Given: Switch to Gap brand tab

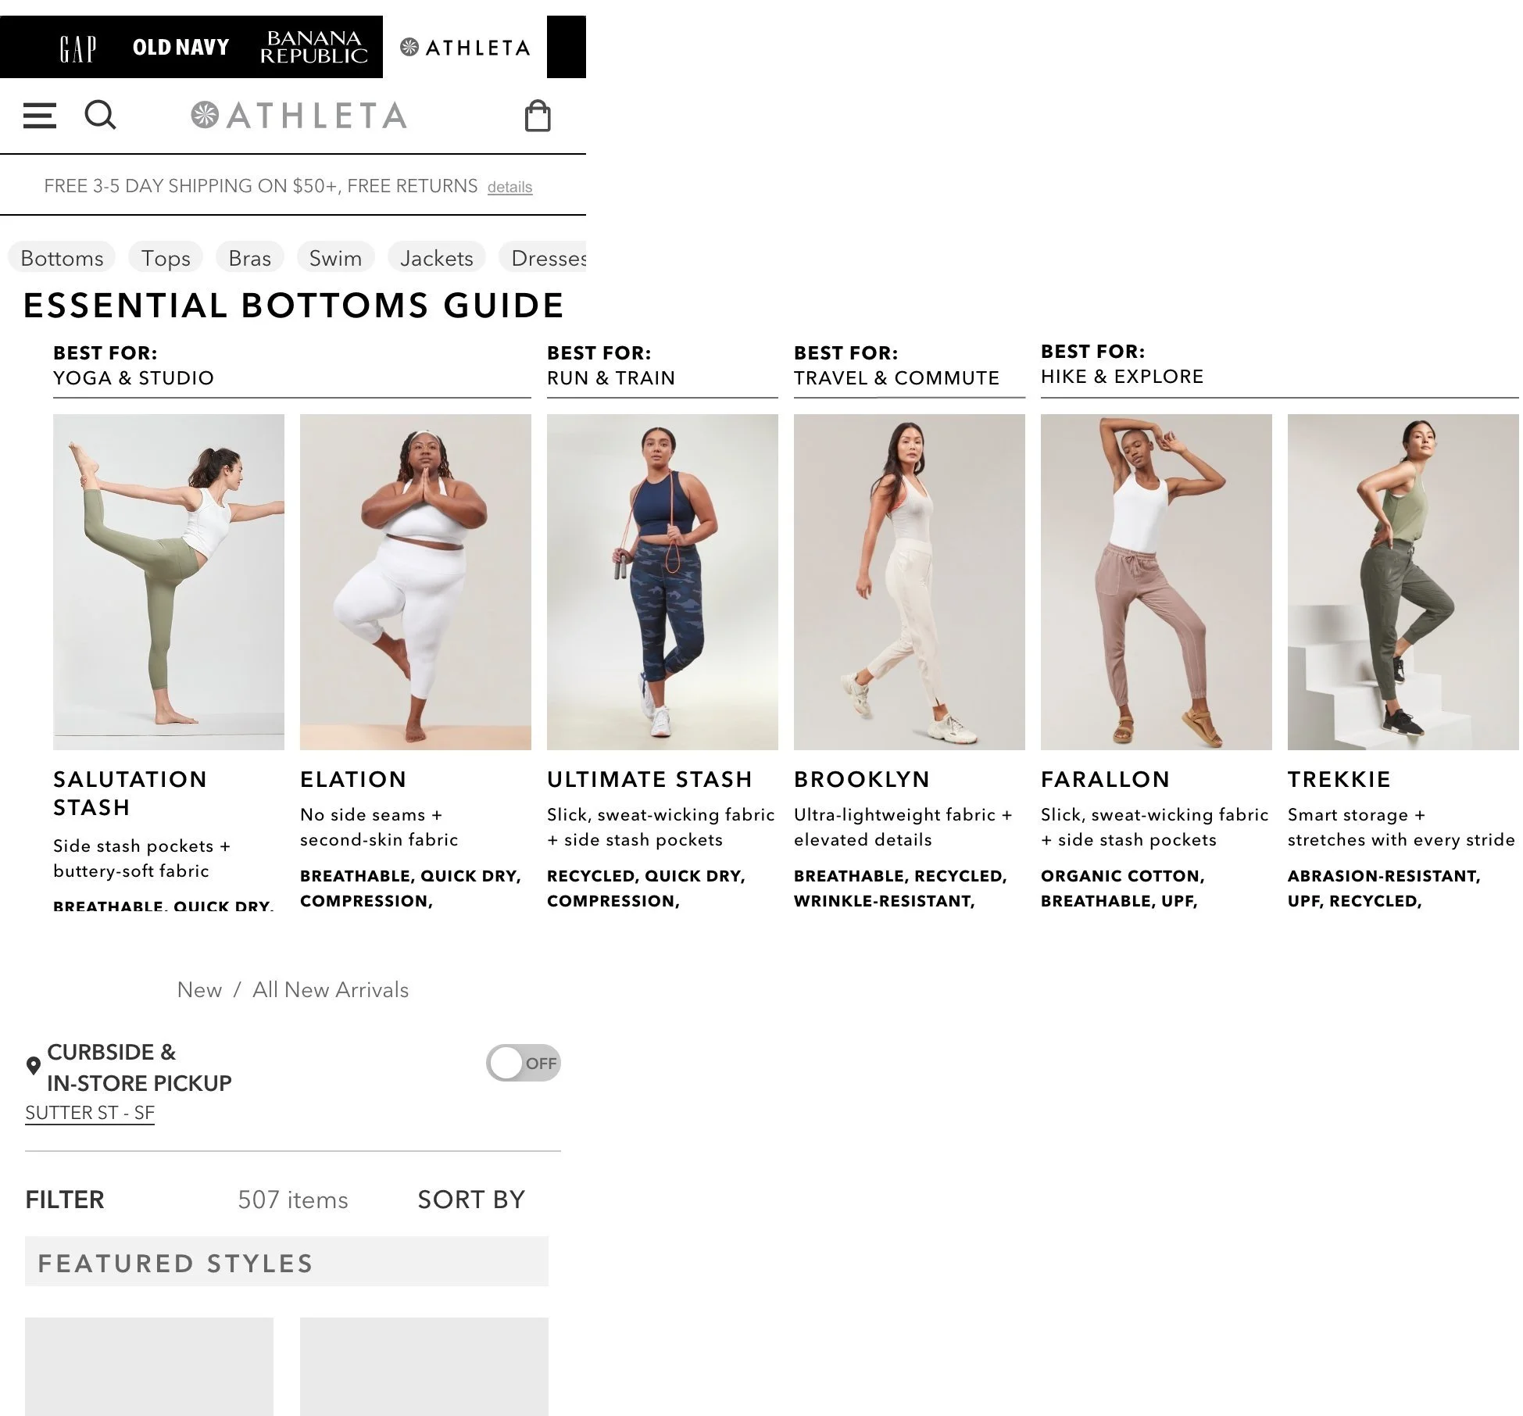Looking at the screenshot, I should point(78,48).
